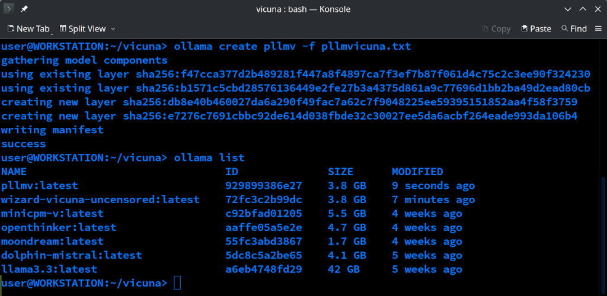Close the Konsole window
Viewport: 607px width, 296px height.
pos(598,9)
